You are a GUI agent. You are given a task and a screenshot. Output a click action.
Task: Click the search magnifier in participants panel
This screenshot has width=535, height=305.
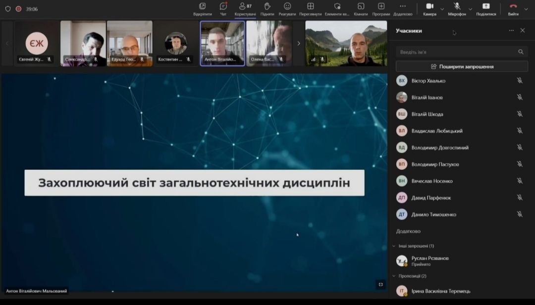521,52
